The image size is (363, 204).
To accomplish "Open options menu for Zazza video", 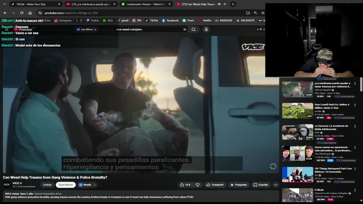I will click(x=355, y=147).
